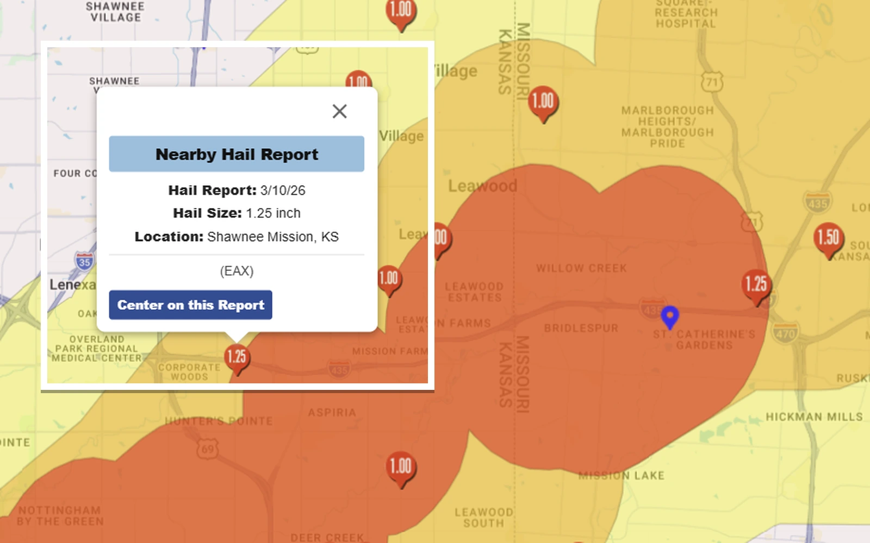The height and width of the screenshot is (543, 870).
Task: Select the Hail Size 1.25 inch text
Action: click(x=237, y=213)
